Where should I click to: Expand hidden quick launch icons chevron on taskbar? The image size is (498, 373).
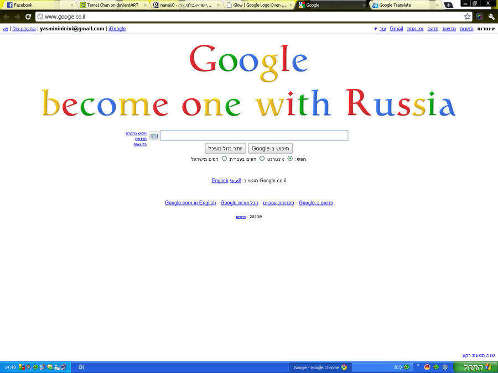coord(418,366)
